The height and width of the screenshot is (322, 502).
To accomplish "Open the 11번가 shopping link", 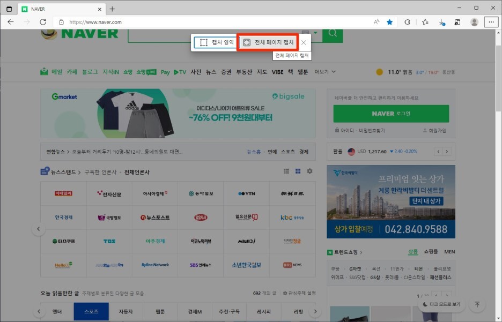I will tap(397, 268).
